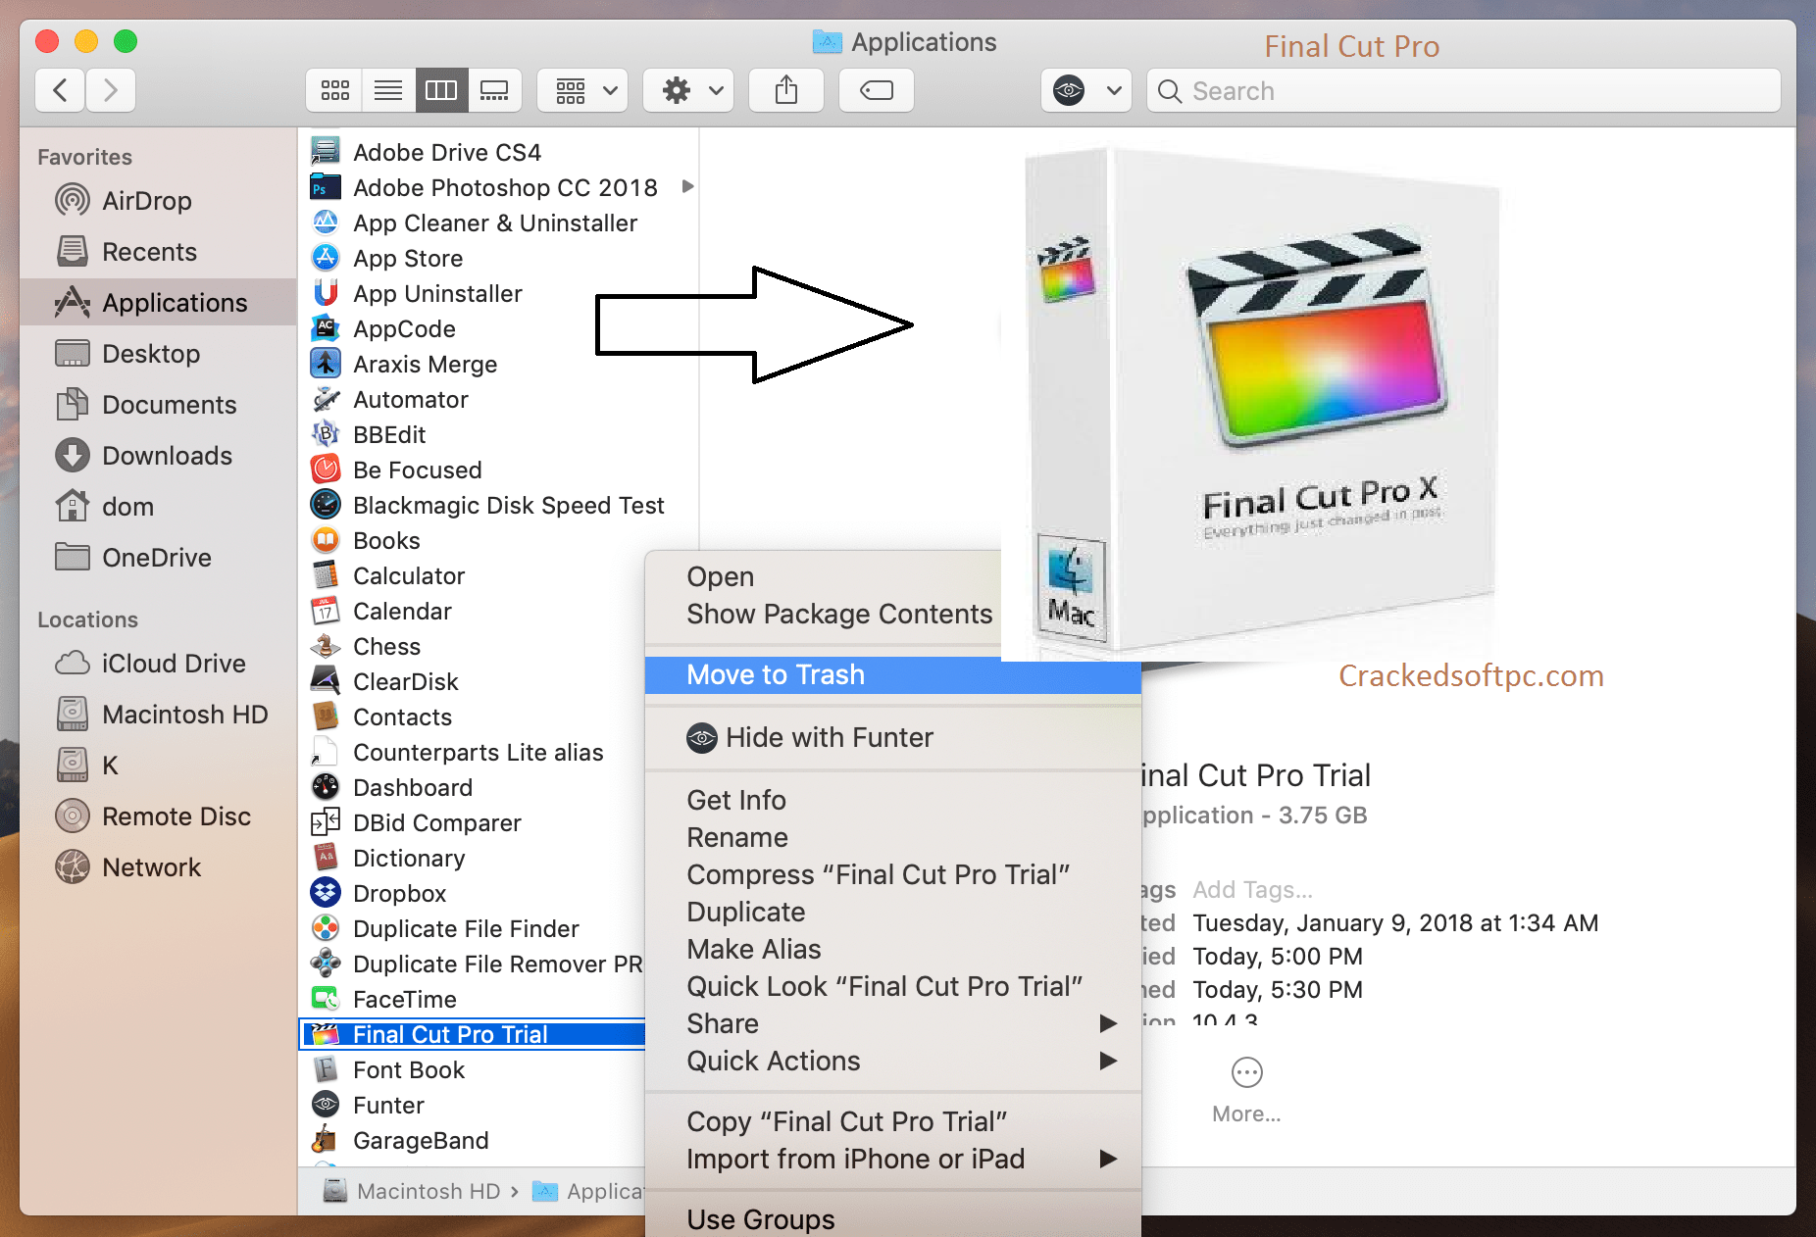The height and width of the screenshot is (1237, 1816).
Task: Click the Edit Tags toolbar icon
Action: [876, 91]
